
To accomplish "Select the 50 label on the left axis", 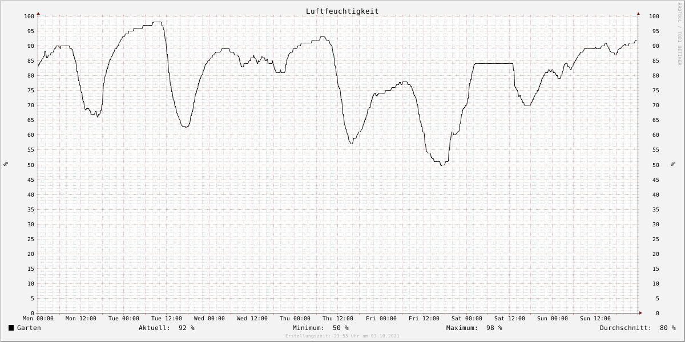I will click(31, 165).
